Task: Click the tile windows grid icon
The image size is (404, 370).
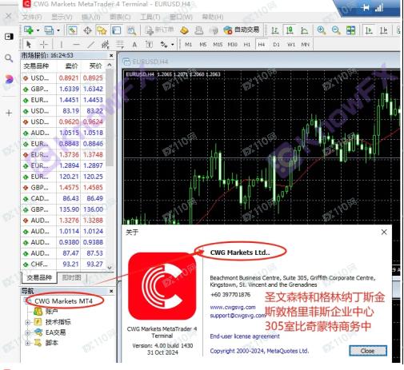Action: 350,30
